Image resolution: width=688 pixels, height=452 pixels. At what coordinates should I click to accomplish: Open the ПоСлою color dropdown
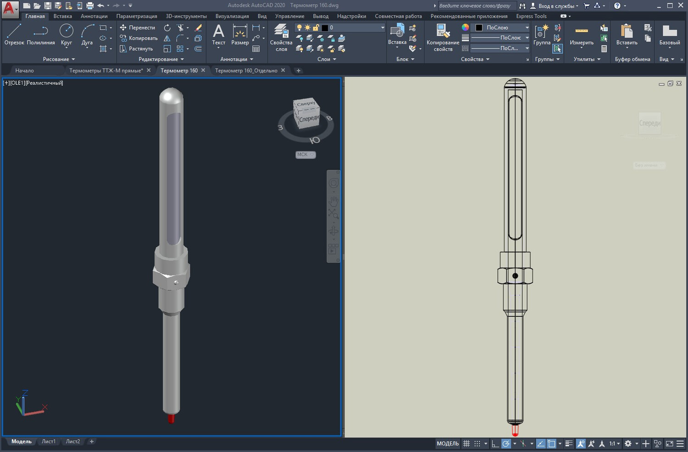click(502, 28)
